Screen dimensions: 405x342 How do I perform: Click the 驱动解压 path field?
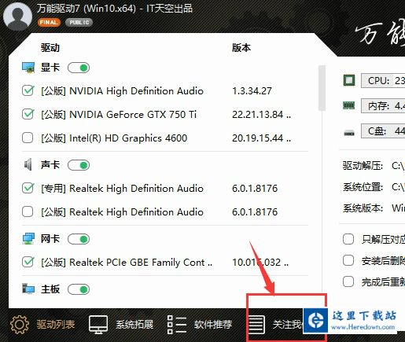point(398,166)
